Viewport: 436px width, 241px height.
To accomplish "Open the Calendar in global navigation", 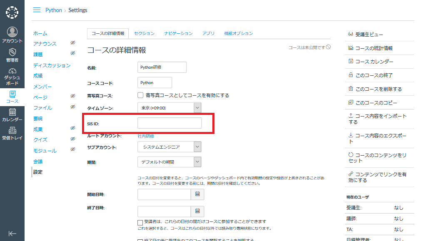I will click(12, 115).
